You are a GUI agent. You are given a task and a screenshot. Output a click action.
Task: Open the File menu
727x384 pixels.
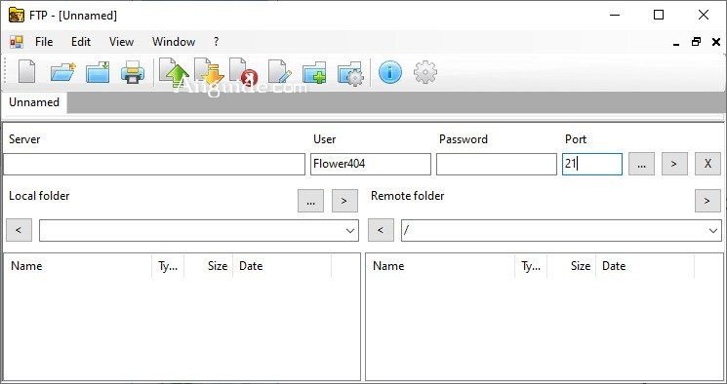pyautogui.click(x=44, y=42)
